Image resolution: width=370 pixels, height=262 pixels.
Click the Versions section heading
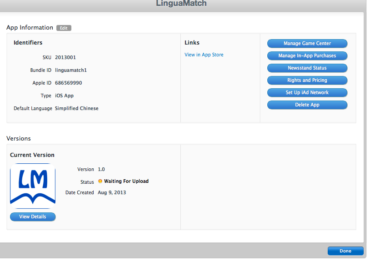pyautogui.click(x=18, y=139)
